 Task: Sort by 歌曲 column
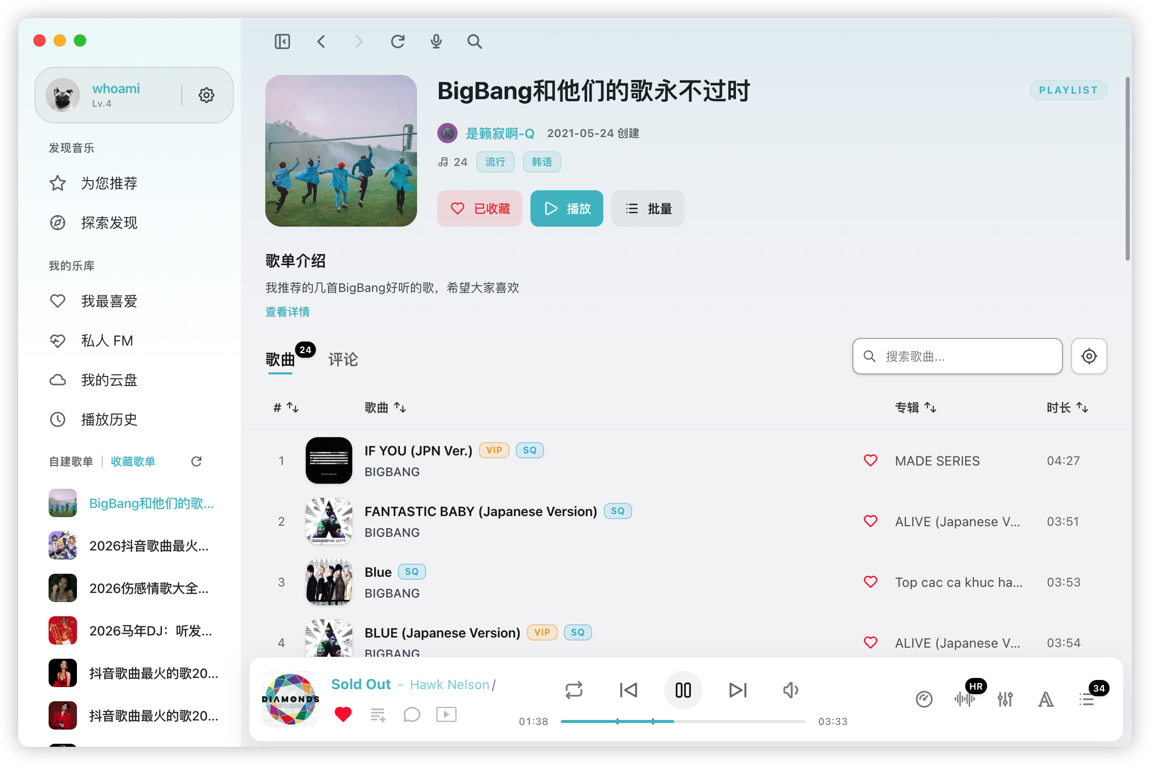click(385, 407)
